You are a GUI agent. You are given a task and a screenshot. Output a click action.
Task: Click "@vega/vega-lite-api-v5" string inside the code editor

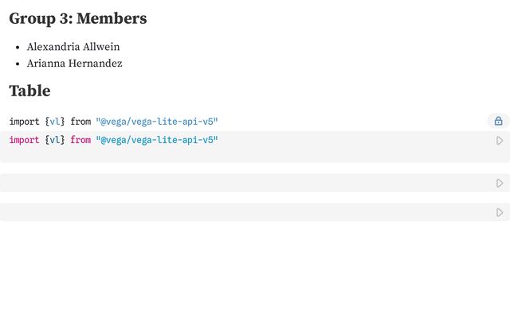point(157,140)
